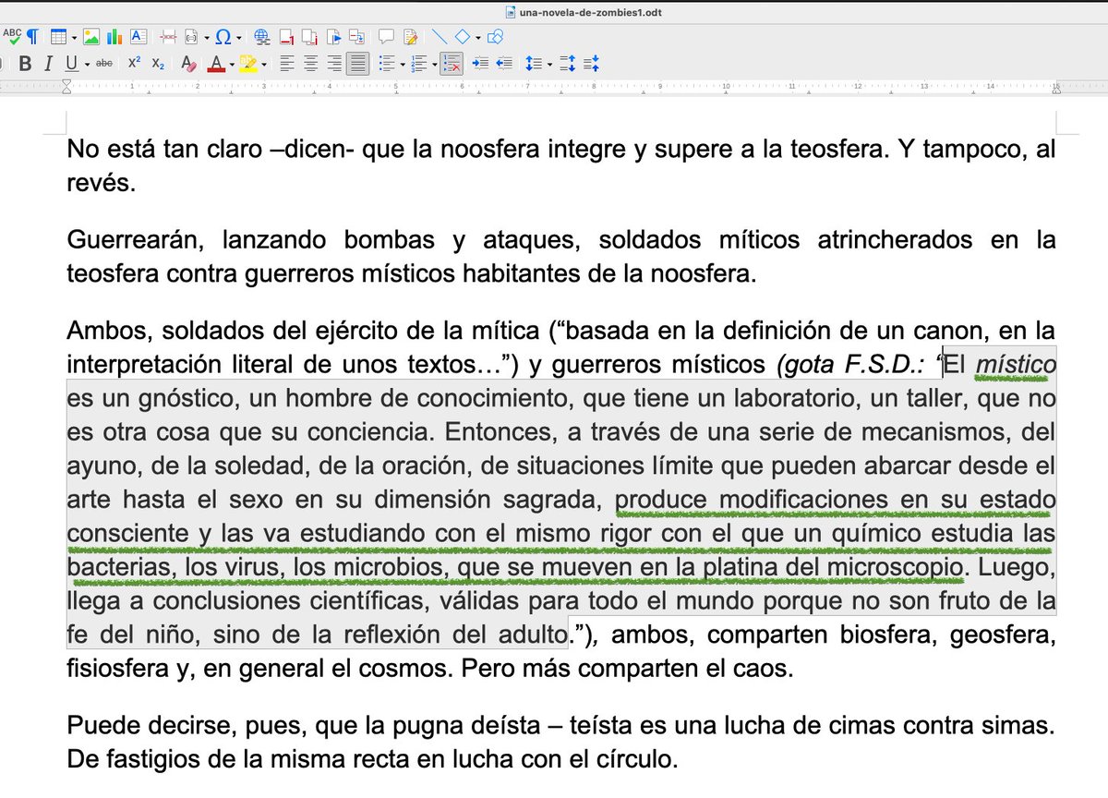This screenshot has width=1108, height=798.
Task: Toggle bold formatting
Action: (25, 64)
